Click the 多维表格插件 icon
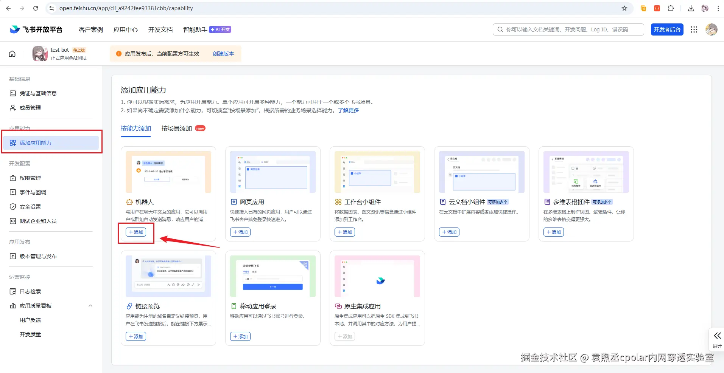This screenshot has height=373, width=724. click(x=547, y=202)
